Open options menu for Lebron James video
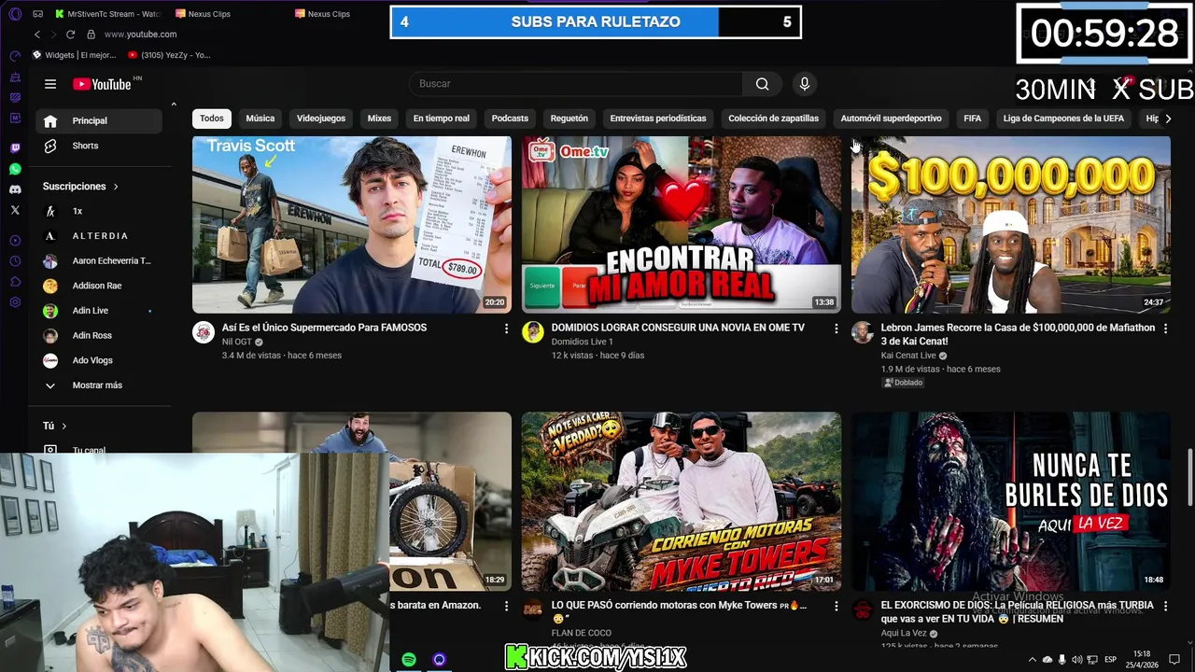 (x=1165, y=329)
